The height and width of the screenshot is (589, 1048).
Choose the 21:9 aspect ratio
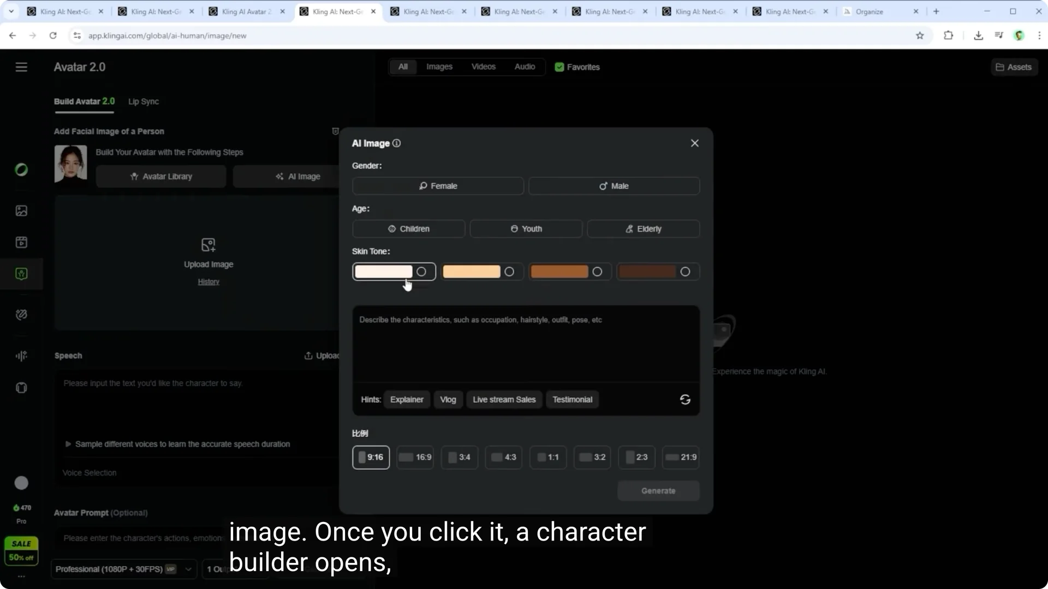point(681,458)
